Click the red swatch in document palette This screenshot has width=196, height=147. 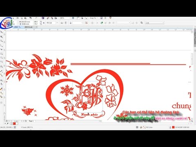click(x=14, y=124)
